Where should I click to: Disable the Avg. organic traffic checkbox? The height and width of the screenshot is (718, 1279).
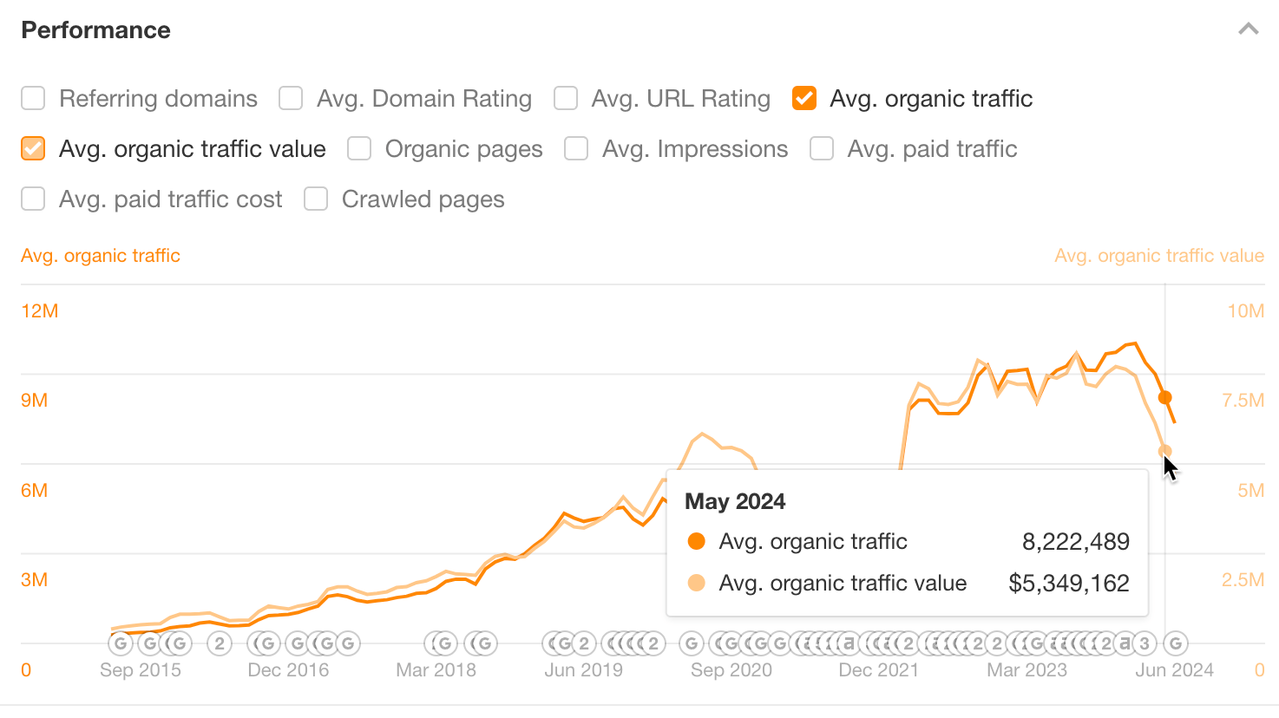803,98
